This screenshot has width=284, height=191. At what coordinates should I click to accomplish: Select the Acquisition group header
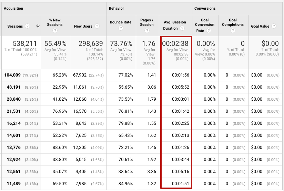click(13, 8)
